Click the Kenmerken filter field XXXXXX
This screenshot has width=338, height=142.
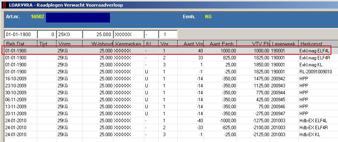(x=129, y=35)
